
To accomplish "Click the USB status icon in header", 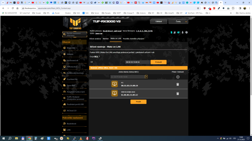I will [x=182, y=32].
